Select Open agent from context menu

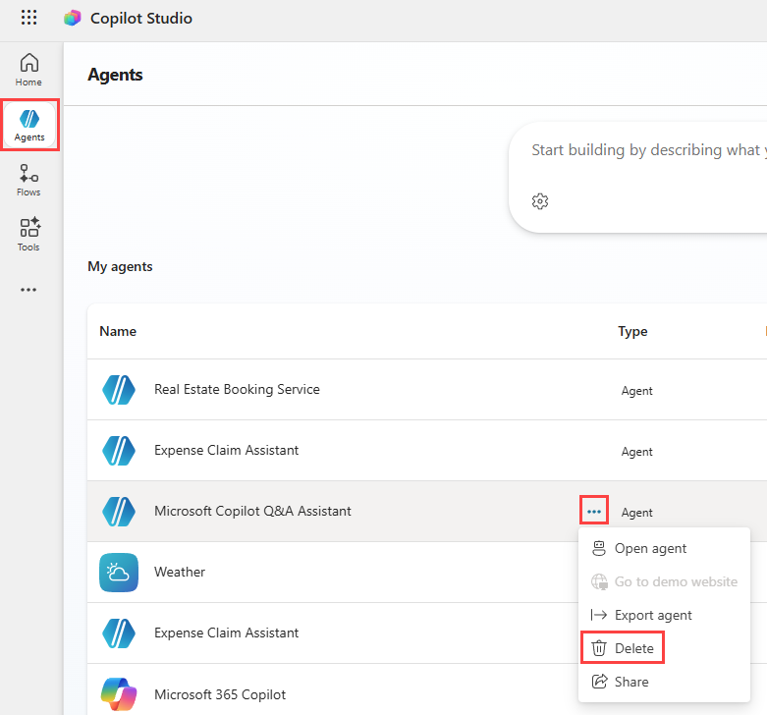(x=650, y=549)
